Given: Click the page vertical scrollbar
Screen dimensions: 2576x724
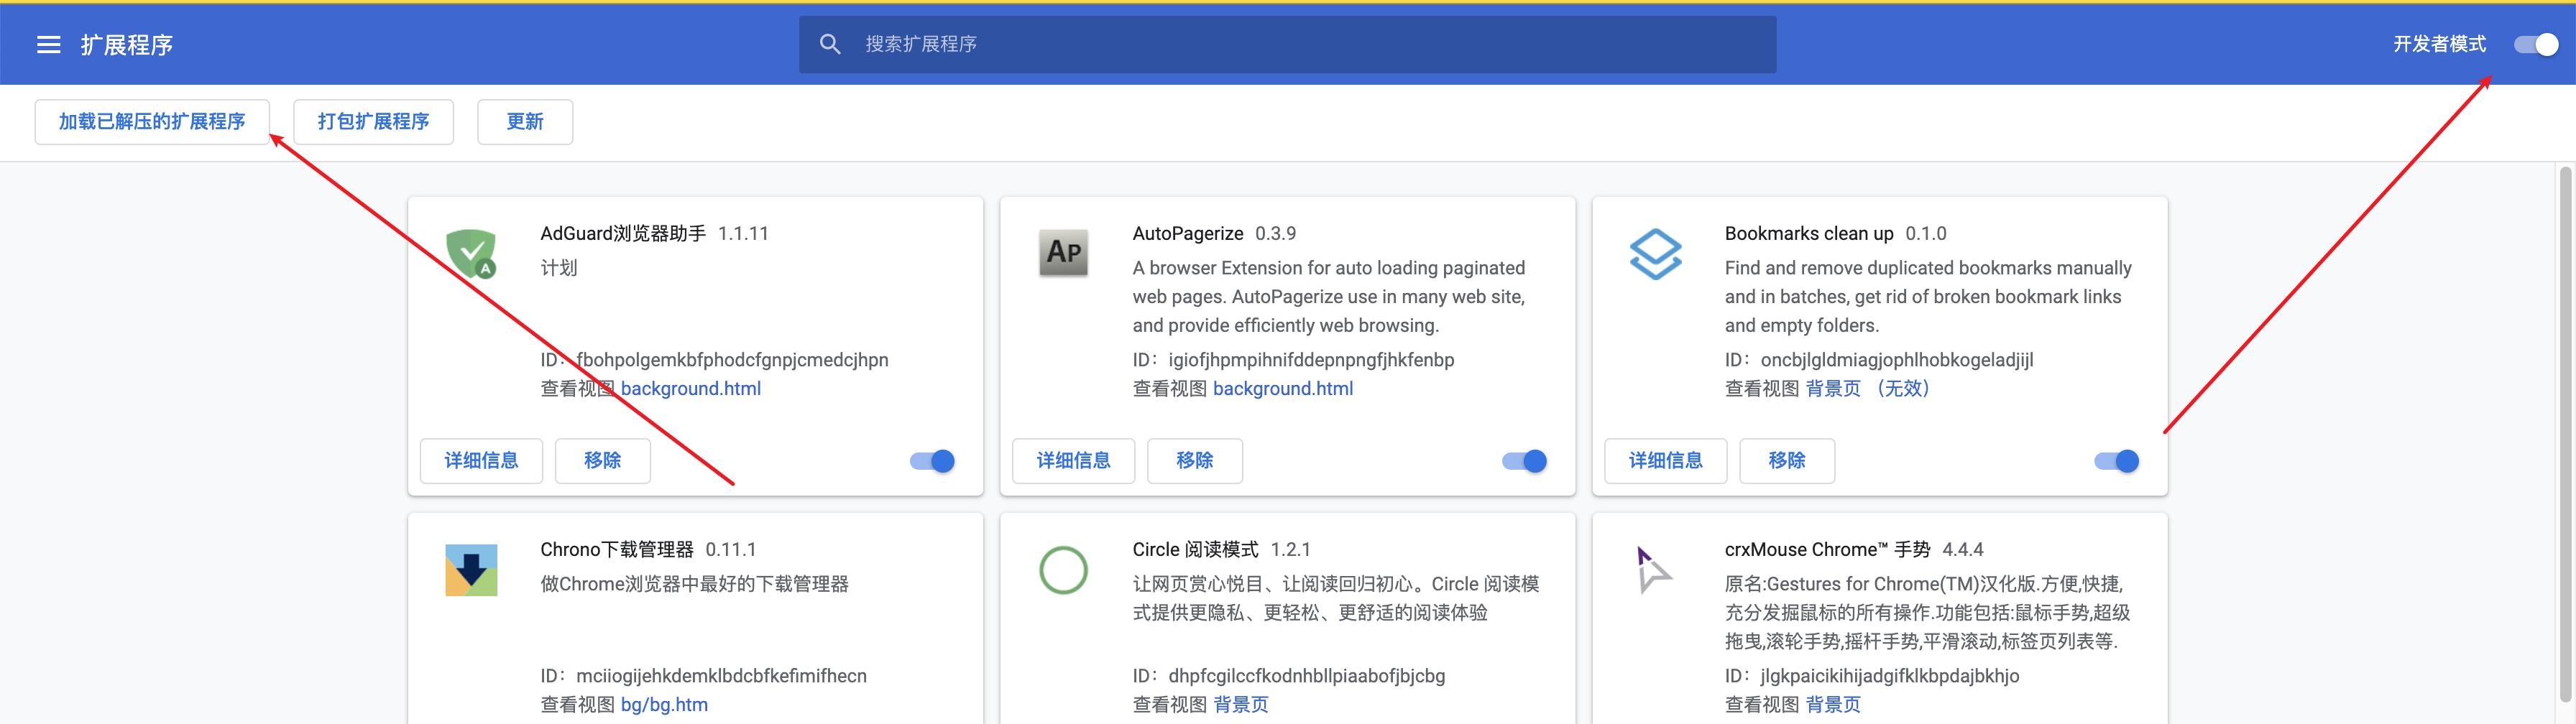Looking at the screenshot, I should point(2566,435).
